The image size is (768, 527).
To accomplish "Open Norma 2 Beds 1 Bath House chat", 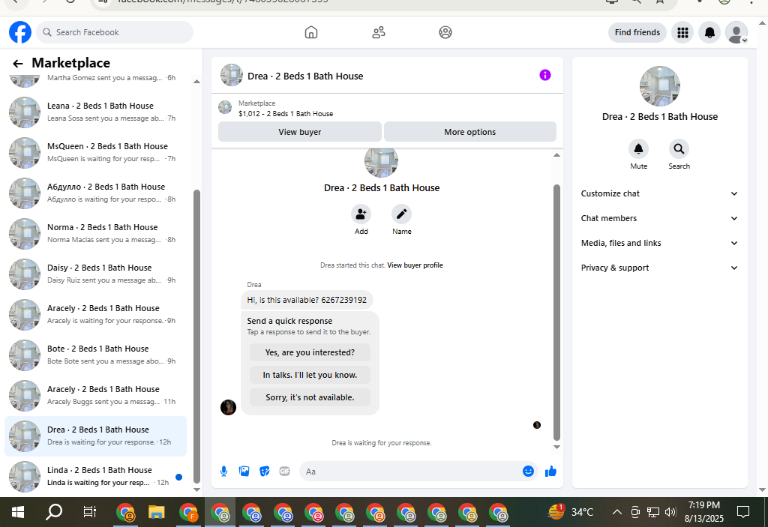I will point(96,234).
